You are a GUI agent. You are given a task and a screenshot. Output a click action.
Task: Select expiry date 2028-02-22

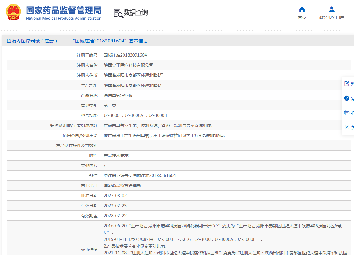pyautogui.click(x=115, y=216)
